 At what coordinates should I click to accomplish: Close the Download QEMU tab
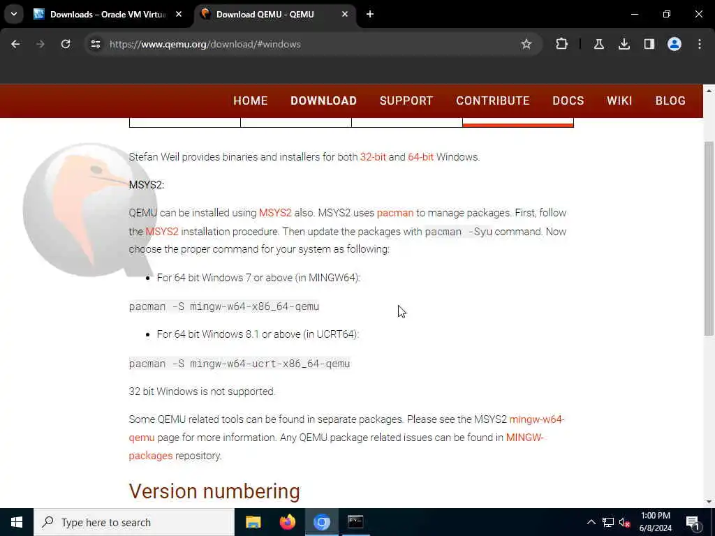345,15
